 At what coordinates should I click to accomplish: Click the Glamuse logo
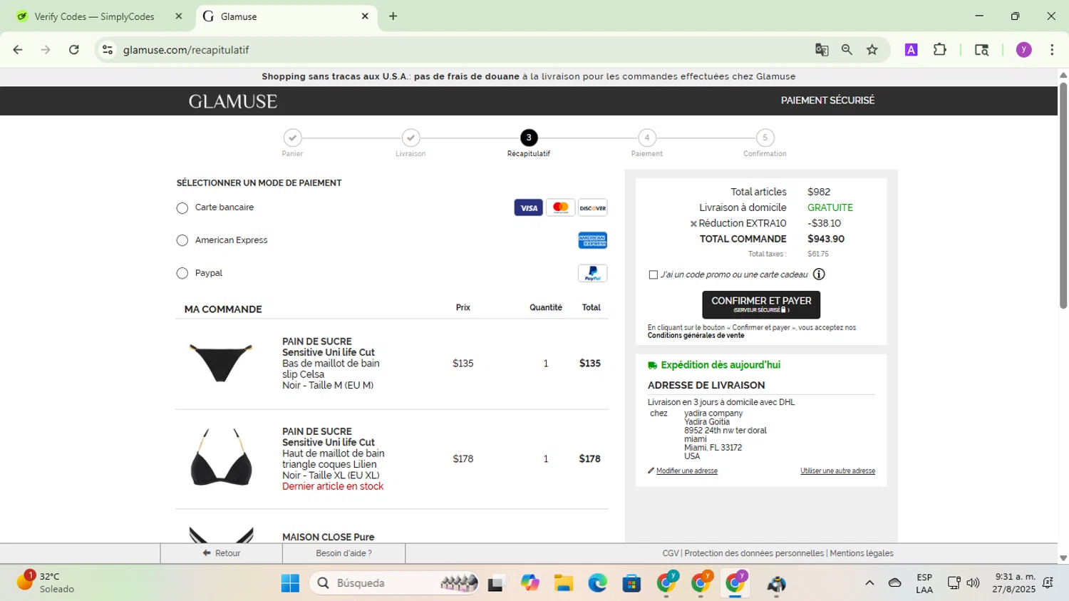click(233, 101)
